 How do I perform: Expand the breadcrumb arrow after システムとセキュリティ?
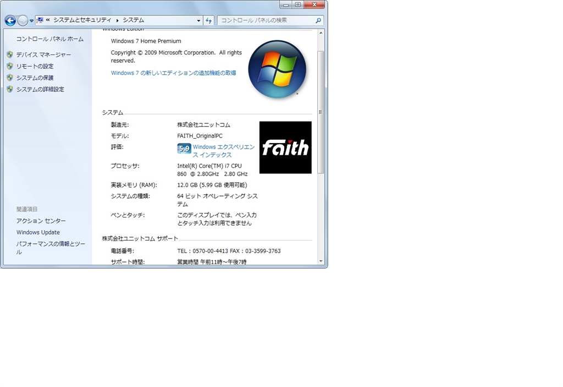coord(117,20)
